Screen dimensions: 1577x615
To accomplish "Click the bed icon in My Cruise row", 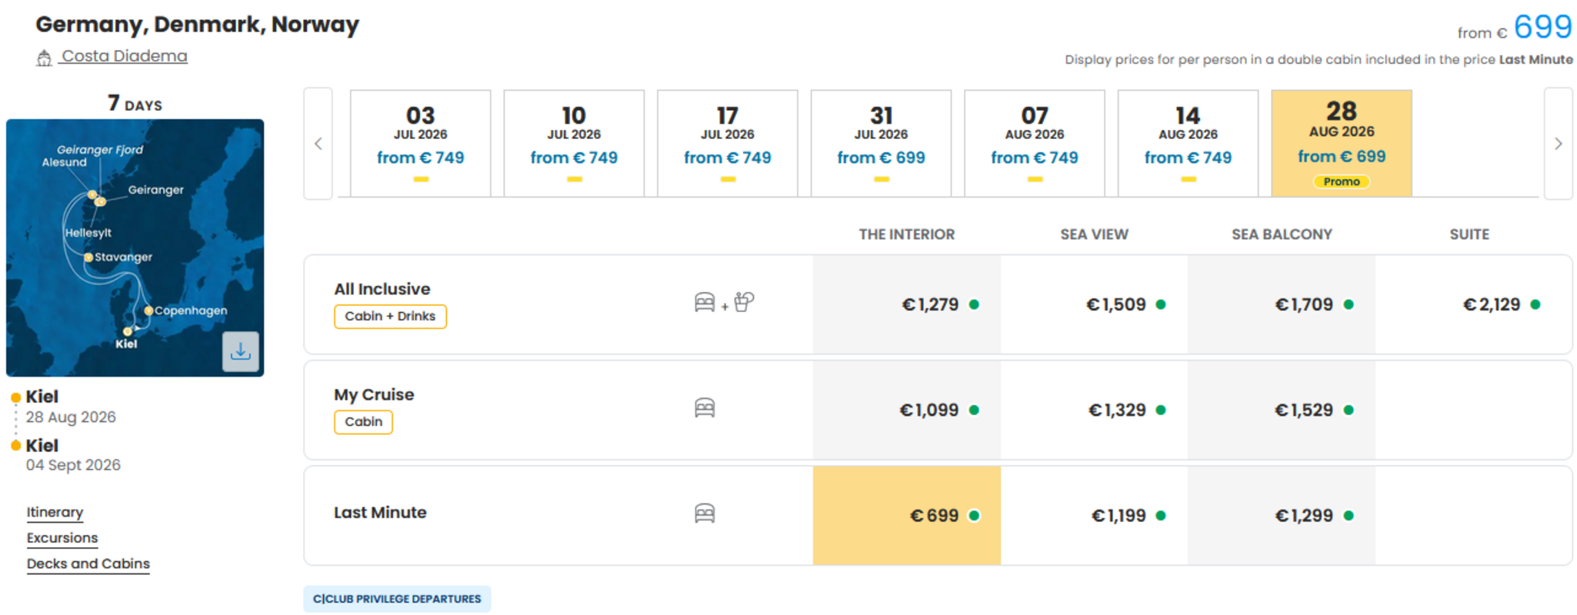I will pyautogui.click(x=705, y=407).
